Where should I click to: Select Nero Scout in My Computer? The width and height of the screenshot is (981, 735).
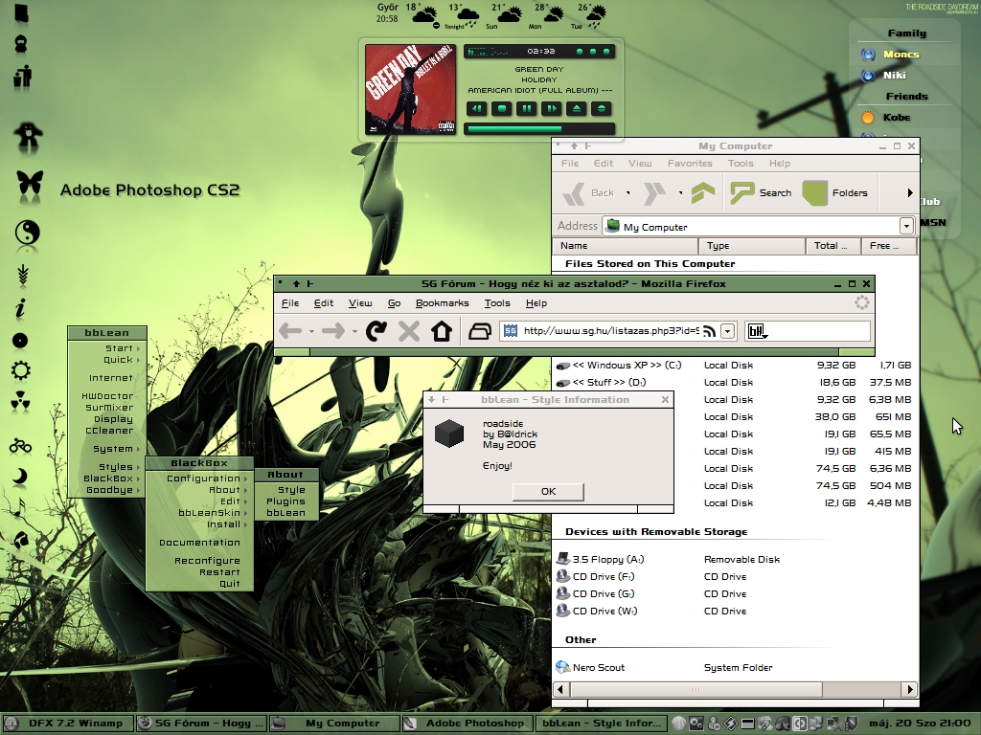(x=590, y=667)
